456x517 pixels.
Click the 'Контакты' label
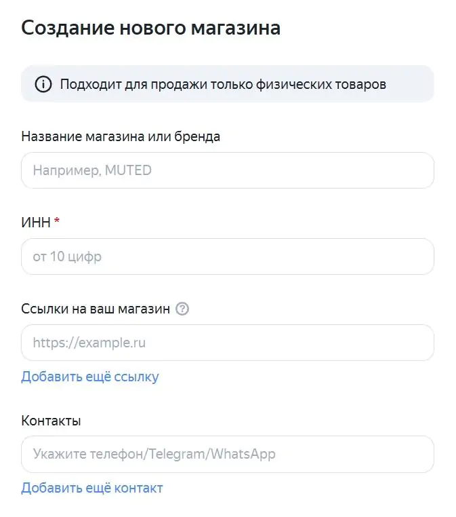51,420
